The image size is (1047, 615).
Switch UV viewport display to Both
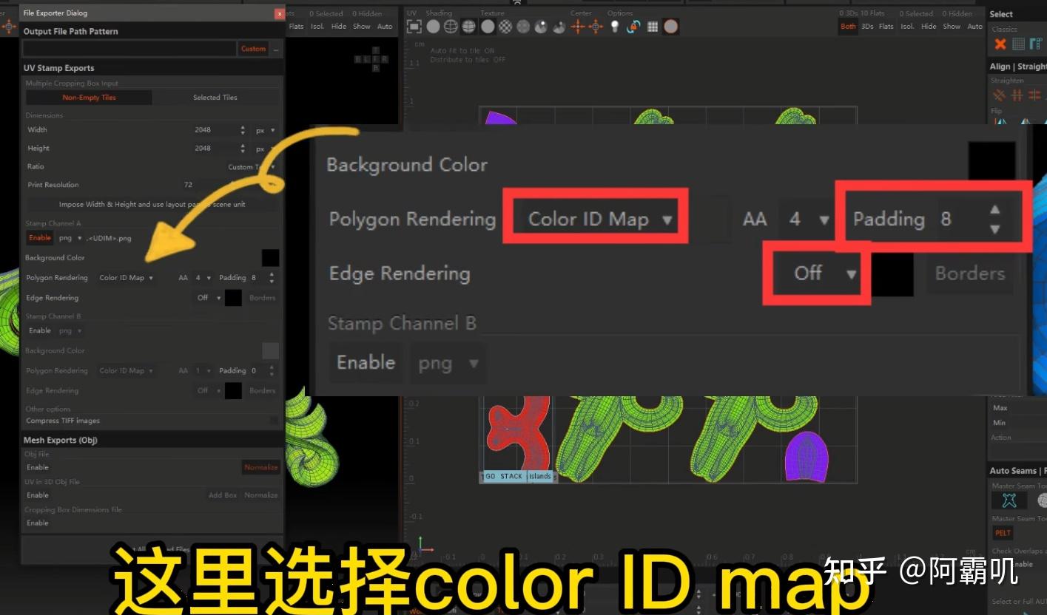click(848, 27)
